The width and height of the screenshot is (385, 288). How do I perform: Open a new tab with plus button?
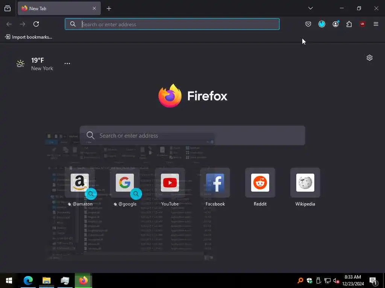pyautogui.click(x=109, y=9)
